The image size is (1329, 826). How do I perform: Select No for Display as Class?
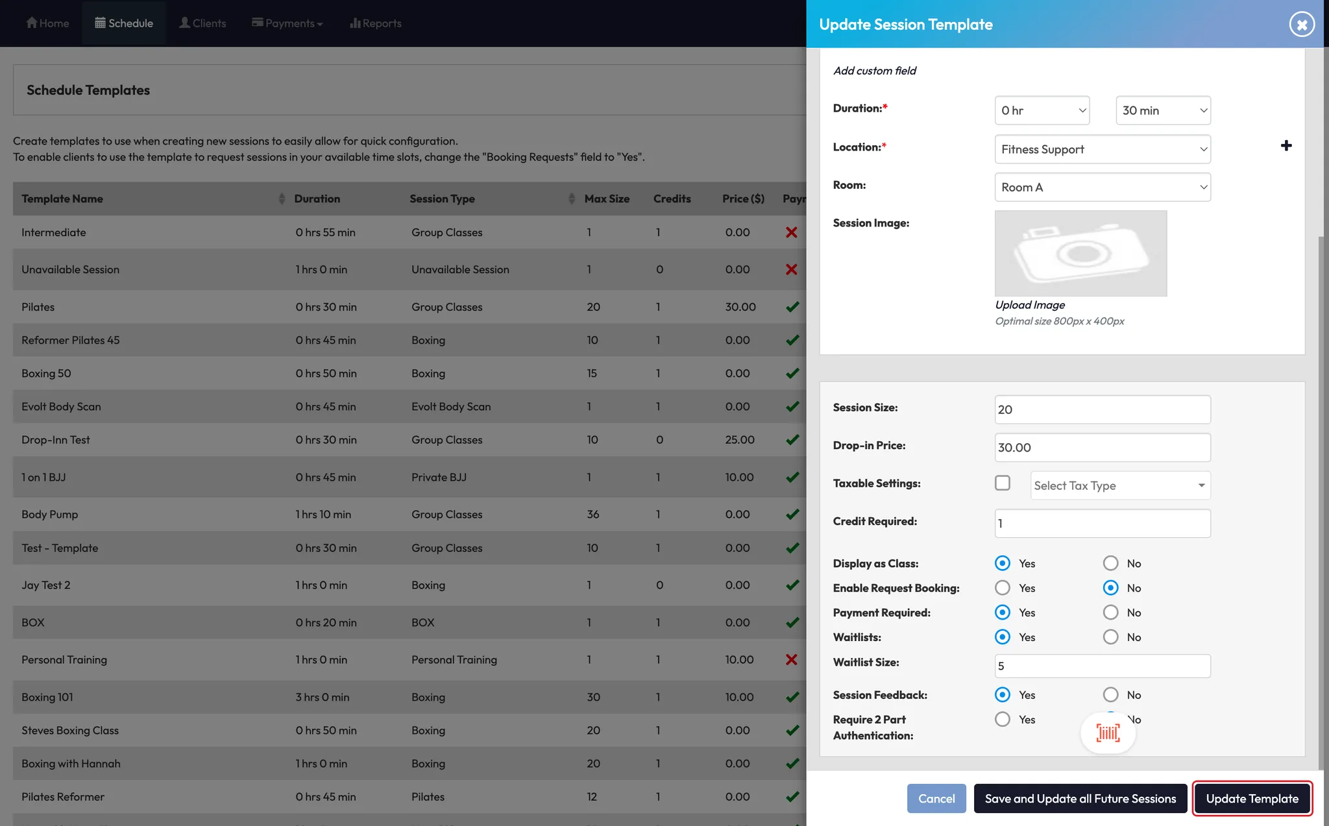tap(1110, 563)
